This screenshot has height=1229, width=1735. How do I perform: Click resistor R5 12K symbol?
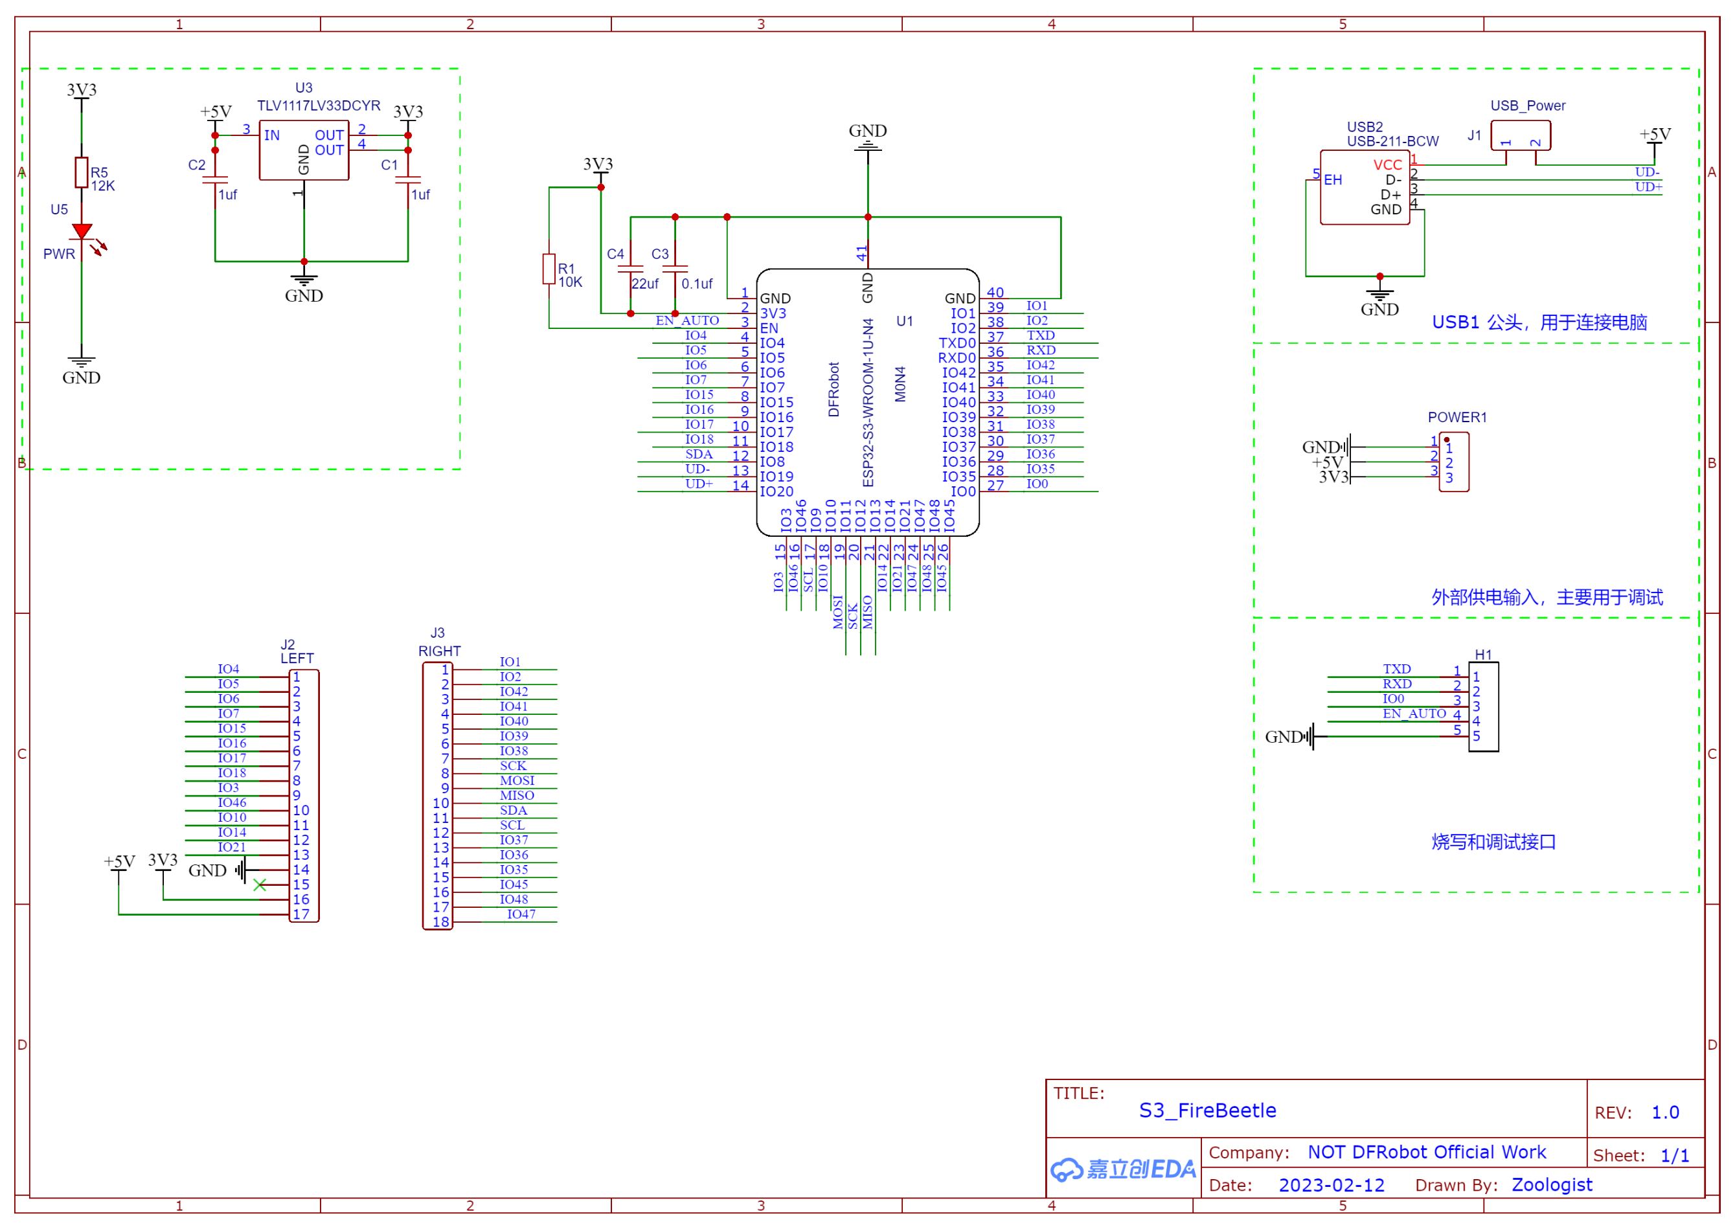point(81,172)
